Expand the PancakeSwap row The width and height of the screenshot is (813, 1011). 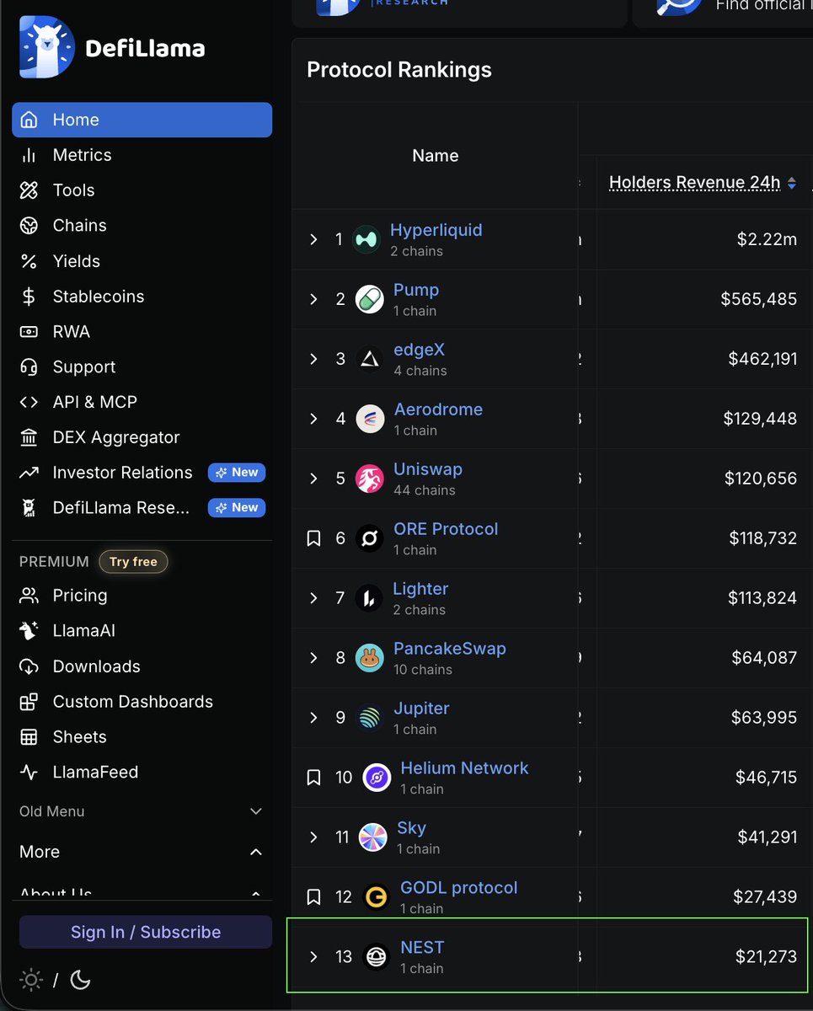coord(313,658)
